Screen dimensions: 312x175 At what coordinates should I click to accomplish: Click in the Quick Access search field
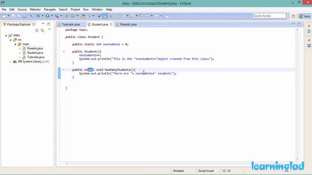coord(270,16)
